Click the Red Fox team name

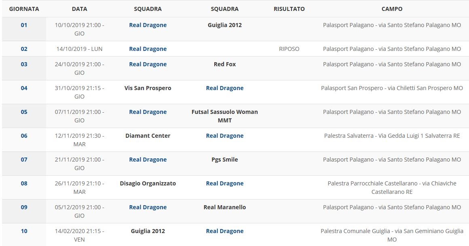coord(225,64)
